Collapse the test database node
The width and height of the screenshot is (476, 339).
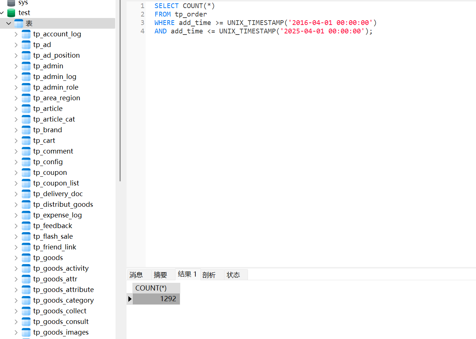tap(2, 13)
